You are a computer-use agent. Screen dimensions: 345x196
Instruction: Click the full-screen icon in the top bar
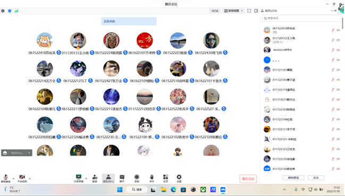tap(249, 11)
